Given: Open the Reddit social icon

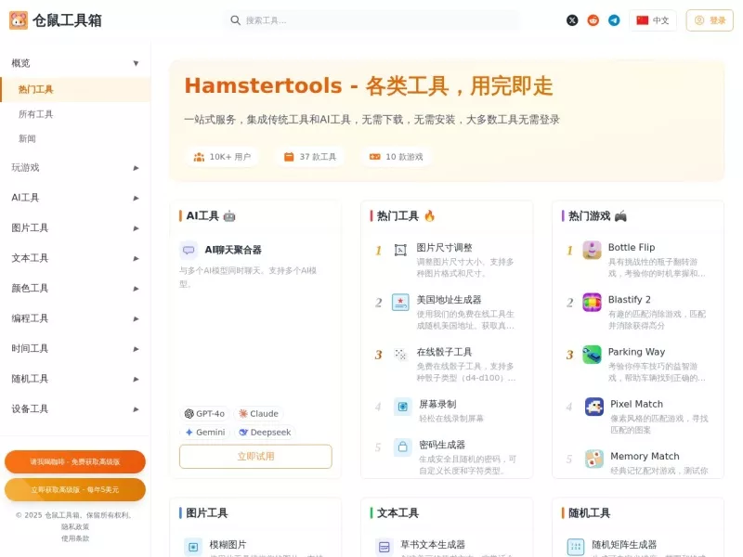Looking at the screenshot, I should tap(593, 20).
